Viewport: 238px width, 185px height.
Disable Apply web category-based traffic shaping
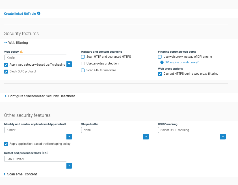pyautogui.click(x=6, y=65)
